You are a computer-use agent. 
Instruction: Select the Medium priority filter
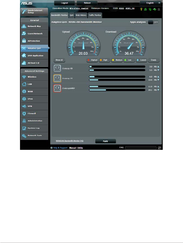pos(117,60)
